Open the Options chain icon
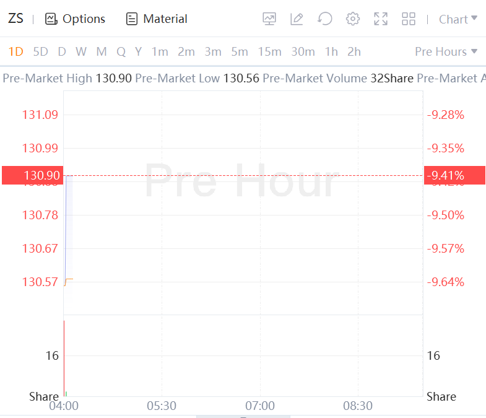Screen dimensions: 486x418 pyautogui.click(x=51, y=19)
